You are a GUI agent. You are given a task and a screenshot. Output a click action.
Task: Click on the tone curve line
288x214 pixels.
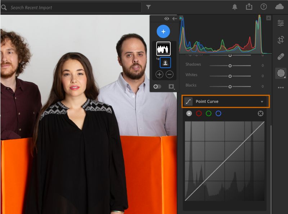(225, 161)
